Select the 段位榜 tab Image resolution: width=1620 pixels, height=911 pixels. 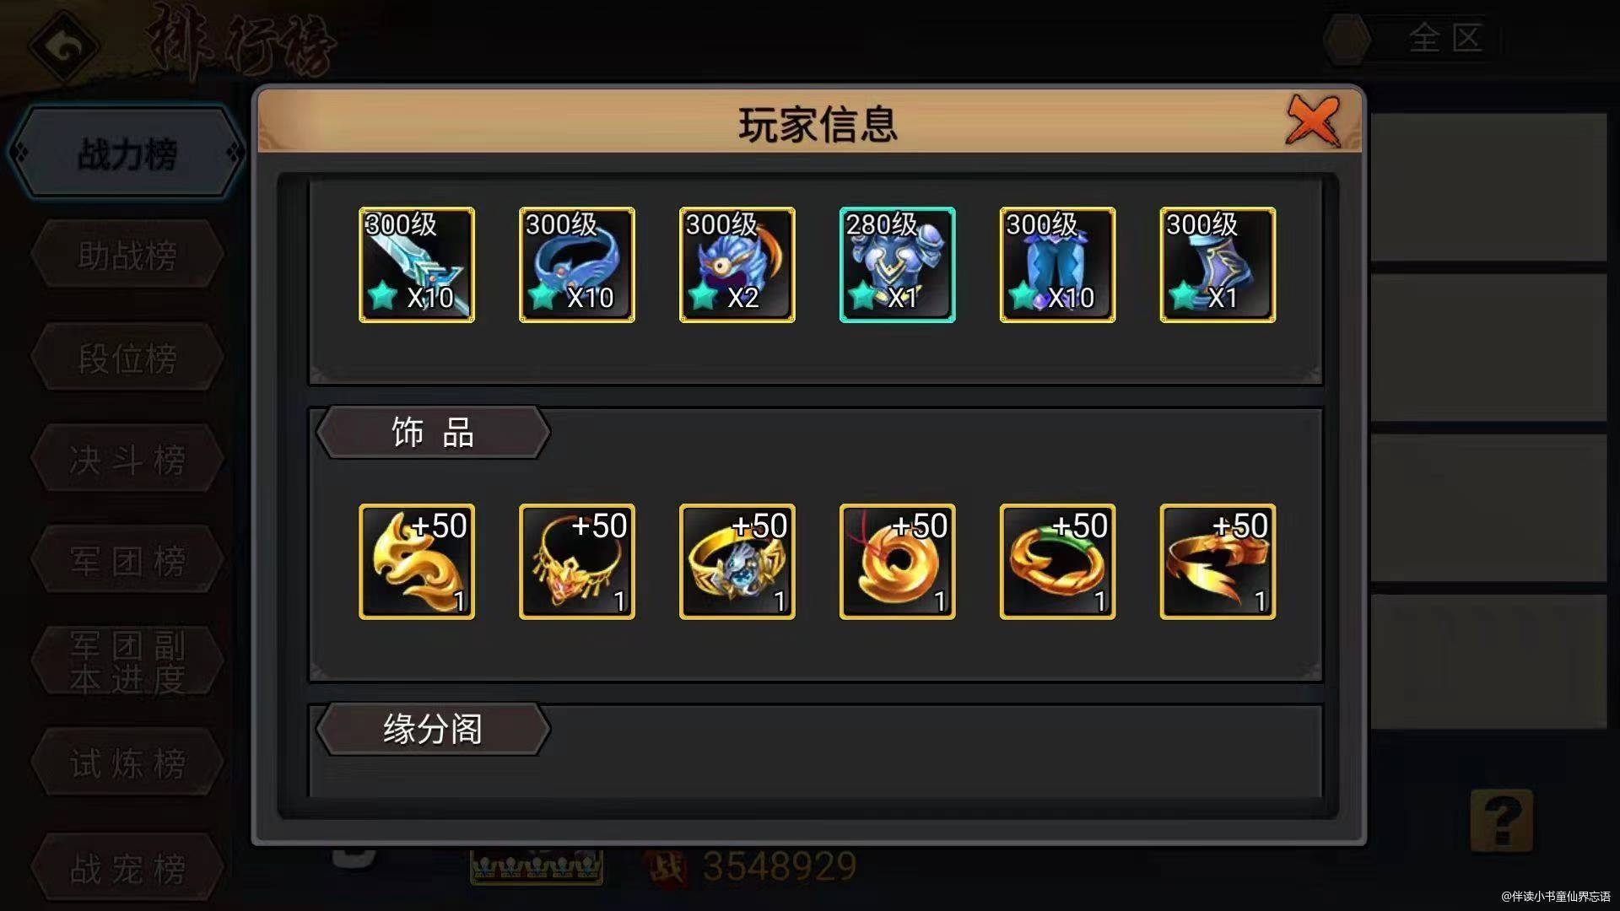[127, 358]
